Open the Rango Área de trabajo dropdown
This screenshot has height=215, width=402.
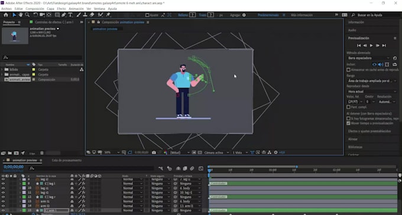[371, 81]
